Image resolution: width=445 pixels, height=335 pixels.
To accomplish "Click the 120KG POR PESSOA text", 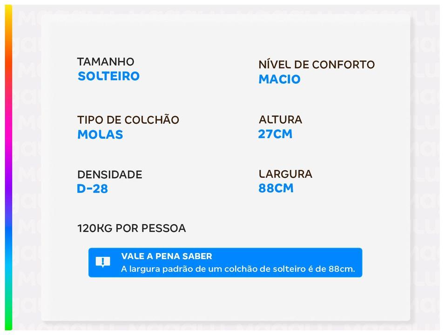I will 131,228.
